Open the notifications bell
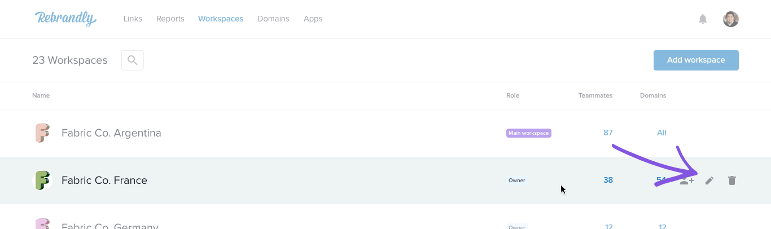Viewport: 771px width, 229px height. (703, 19)
